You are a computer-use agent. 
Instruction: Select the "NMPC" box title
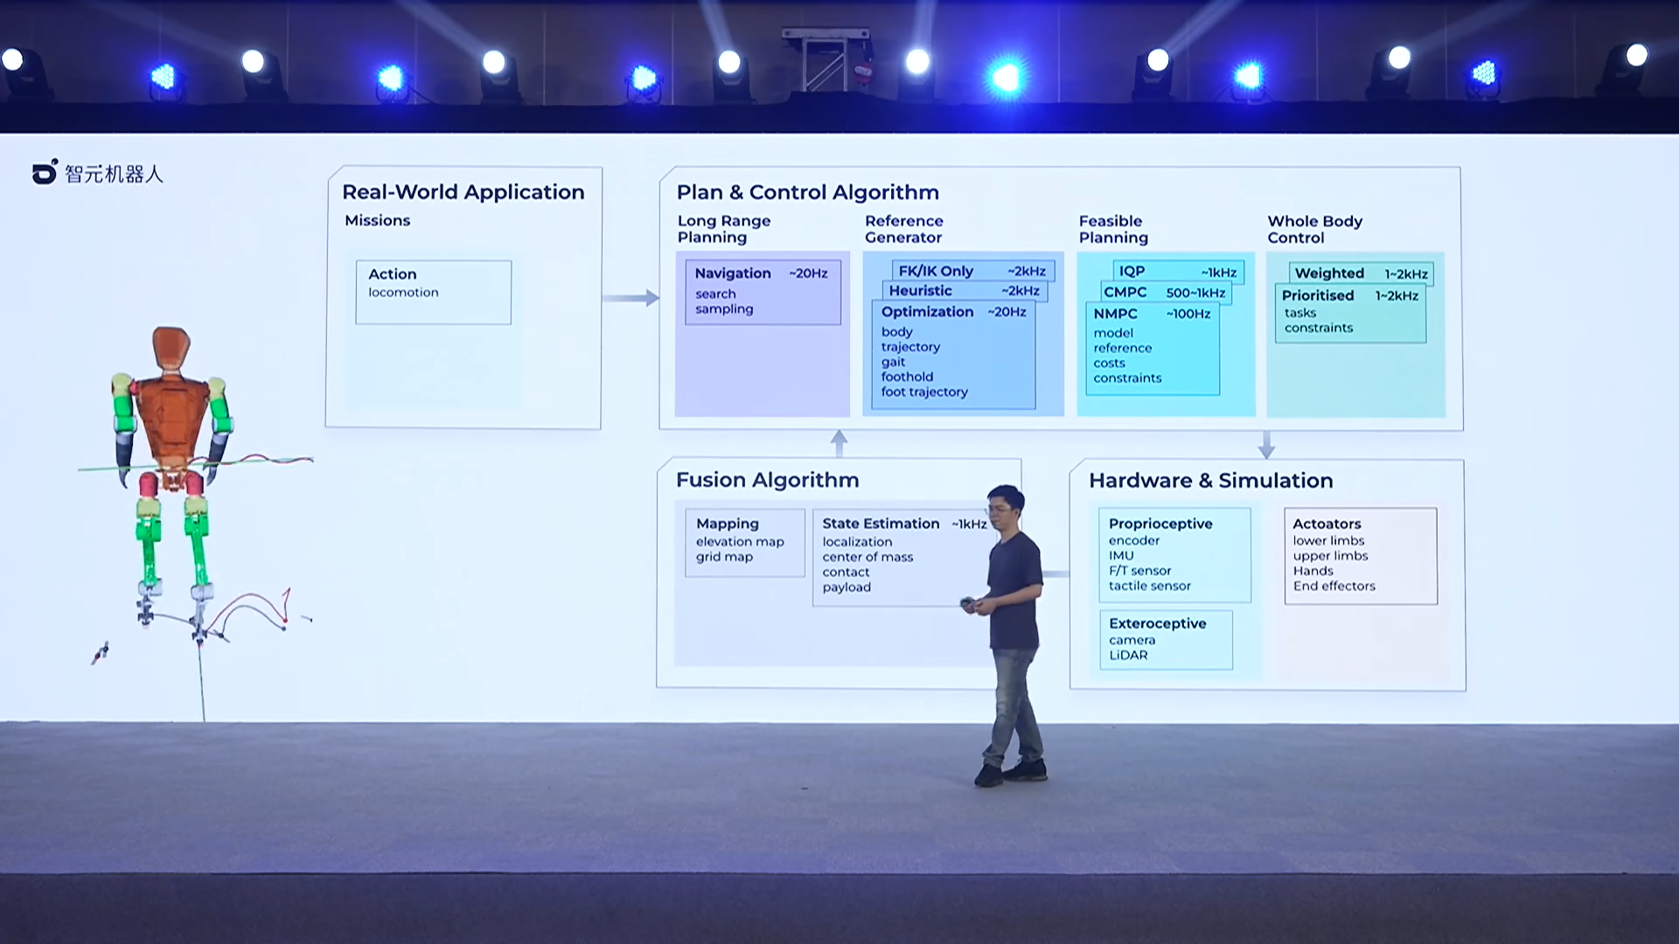point(1115,313)
